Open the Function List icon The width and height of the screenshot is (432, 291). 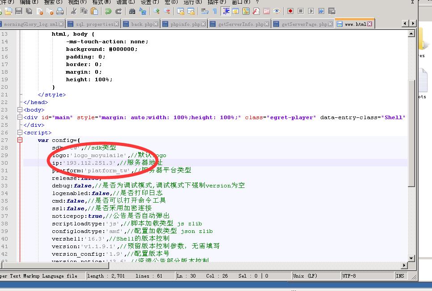256,11
